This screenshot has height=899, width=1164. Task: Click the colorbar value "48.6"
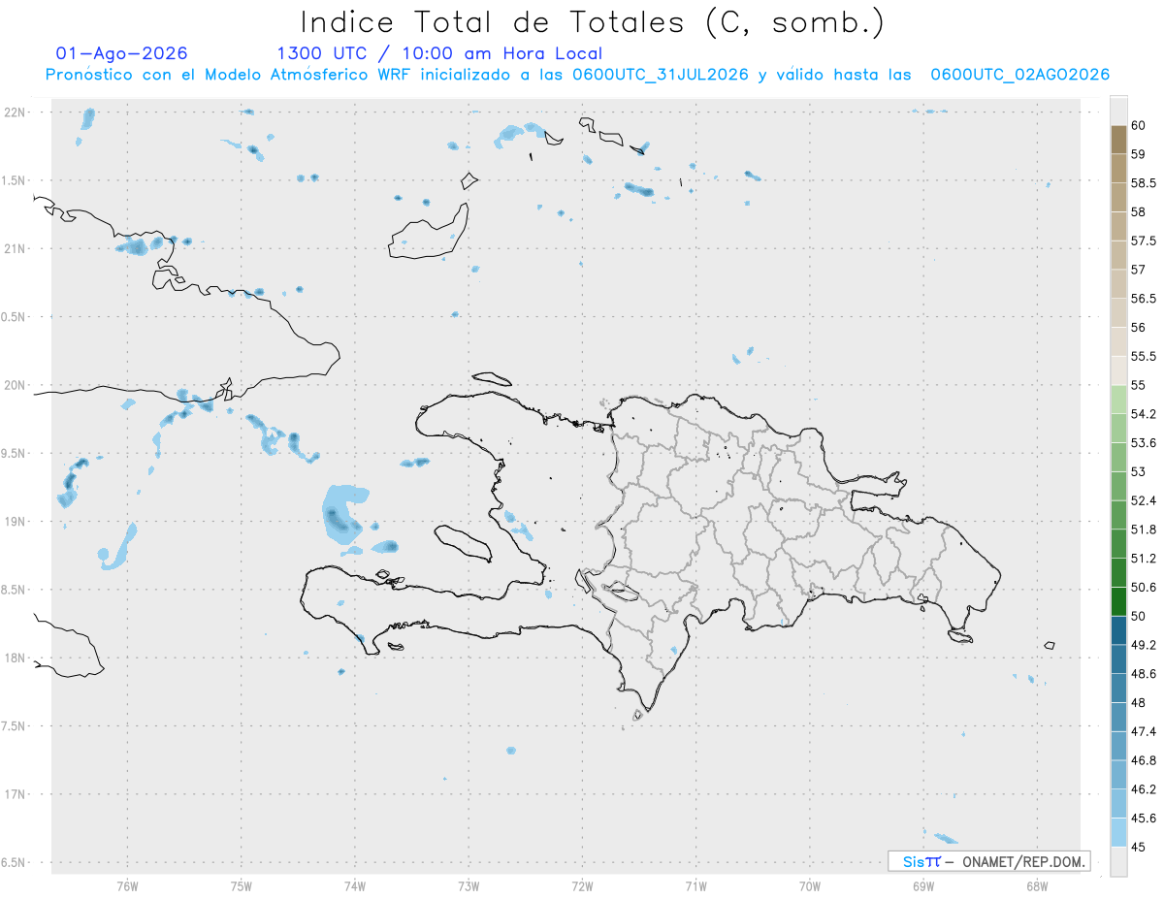tap(1144, 673)
